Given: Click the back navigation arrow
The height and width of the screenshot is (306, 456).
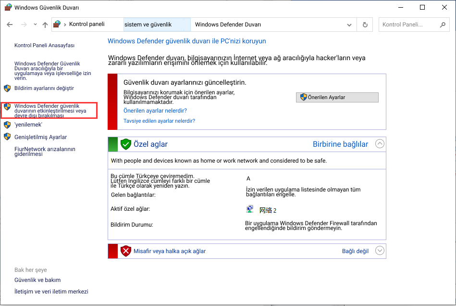Looking at the screenshot, I should tap(10, 25).
